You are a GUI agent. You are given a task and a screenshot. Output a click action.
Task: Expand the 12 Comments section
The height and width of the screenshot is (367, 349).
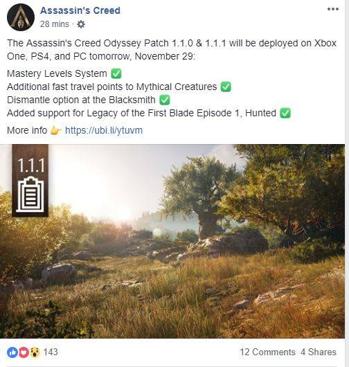pyautogui.click(x=267, y=352)
